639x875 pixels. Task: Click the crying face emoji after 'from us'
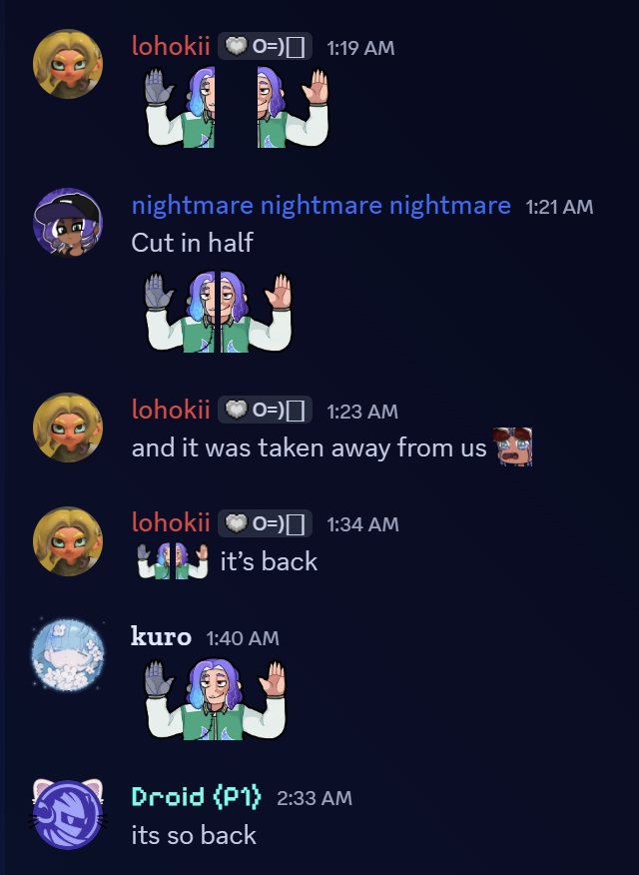[513, 446]
